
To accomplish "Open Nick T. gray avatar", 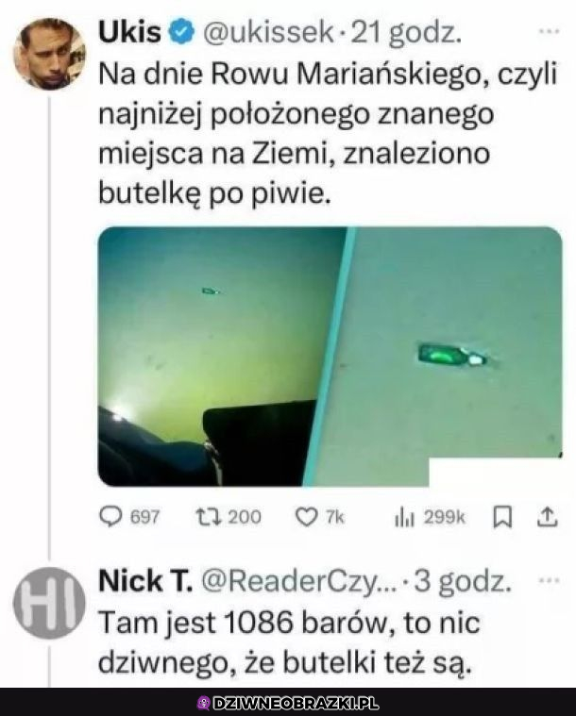I will tap(49, 603).
